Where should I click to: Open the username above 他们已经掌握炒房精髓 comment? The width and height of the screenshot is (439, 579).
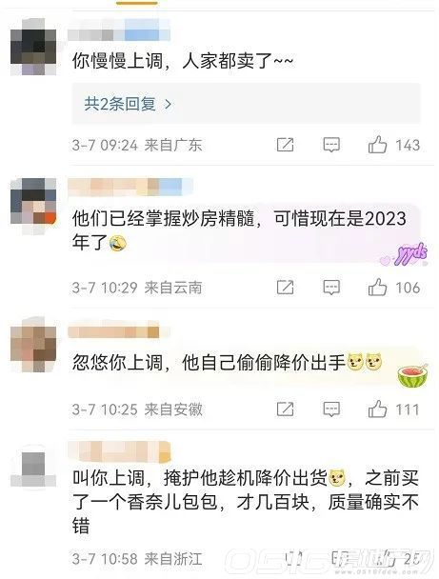pos(130,187)
